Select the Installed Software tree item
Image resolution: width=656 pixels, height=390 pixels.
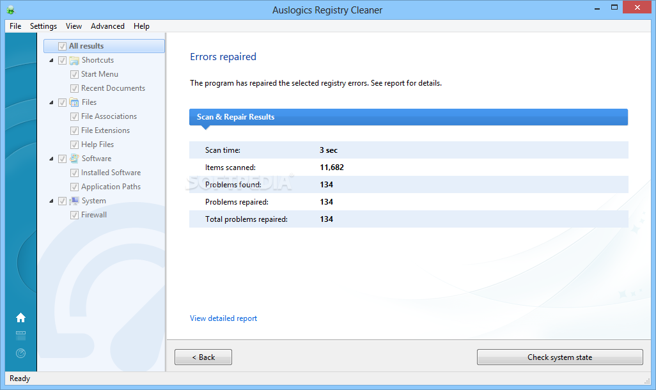click(x=111, y=173)
